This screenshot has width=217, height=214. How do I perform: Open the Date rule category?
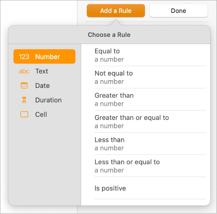coord(42,86)
